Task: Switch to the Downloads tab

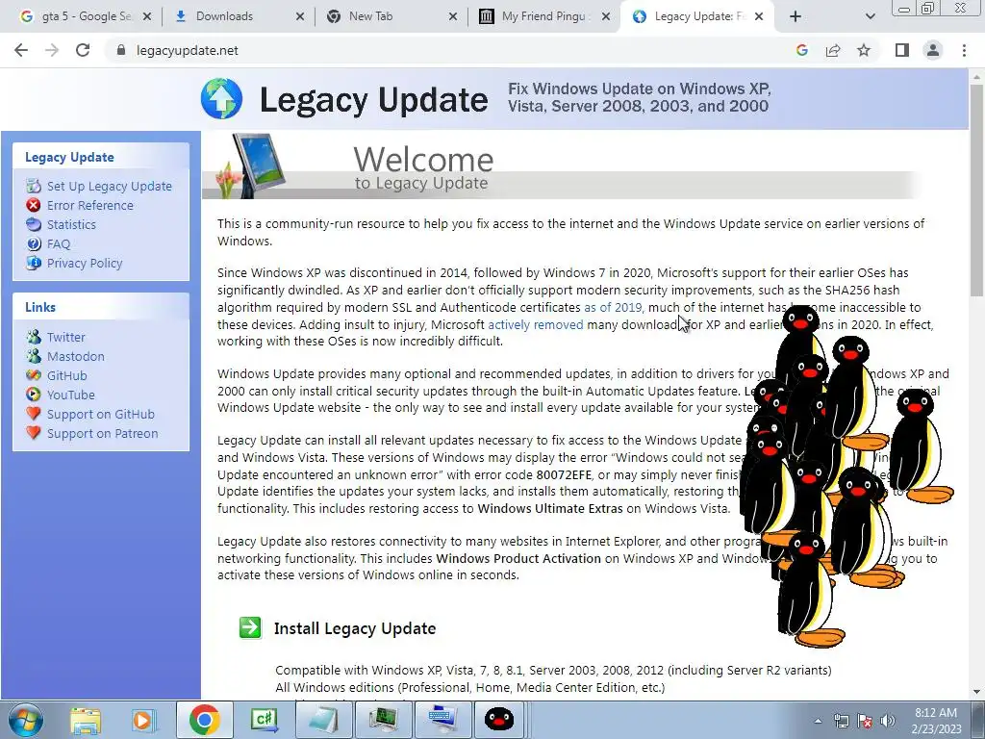Action: (239, 17)
